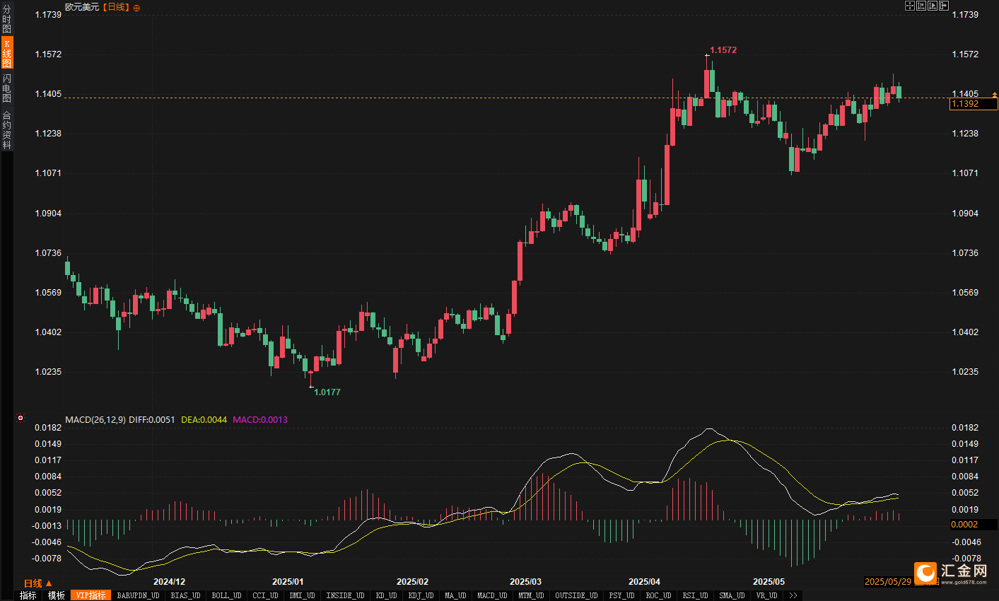Click the 2025/01 time axis label

coord(288,582)
